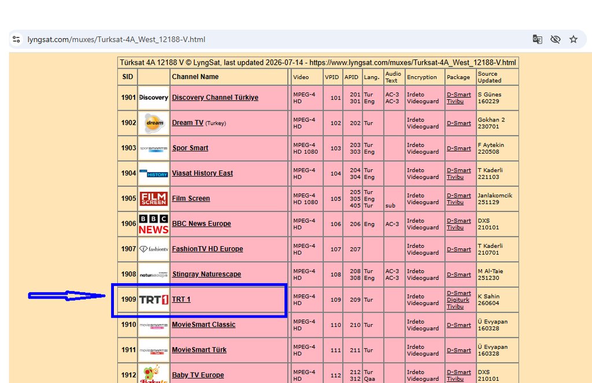
Task: Open the Film Screen channel link
Action: click(191, 199)
